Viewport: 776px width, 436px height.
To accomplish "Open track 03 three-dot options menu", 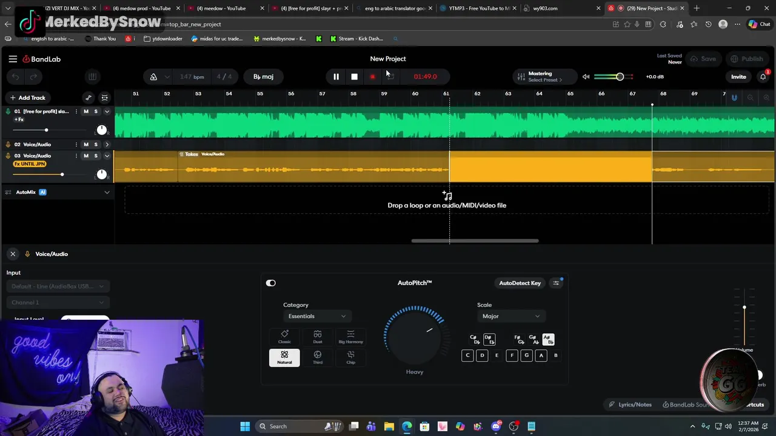I will [x=76, y=156].
